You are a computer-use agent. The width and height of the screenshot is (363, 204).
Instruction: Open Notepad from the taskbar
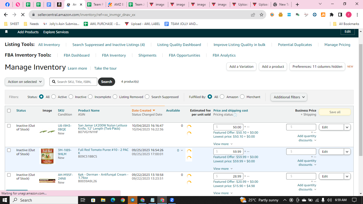pyautogui.click(x=152, y=200)
